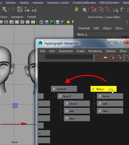Click the blue square manipulator handle in viewport
Viewport: 129px width, 145px height.
point(15,106)
